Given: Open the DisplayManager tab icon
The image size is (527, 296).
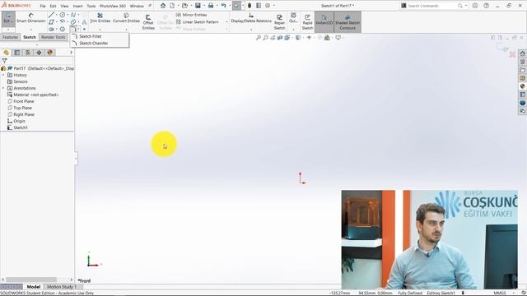Looking at the screenshot, I should (50, 53).
